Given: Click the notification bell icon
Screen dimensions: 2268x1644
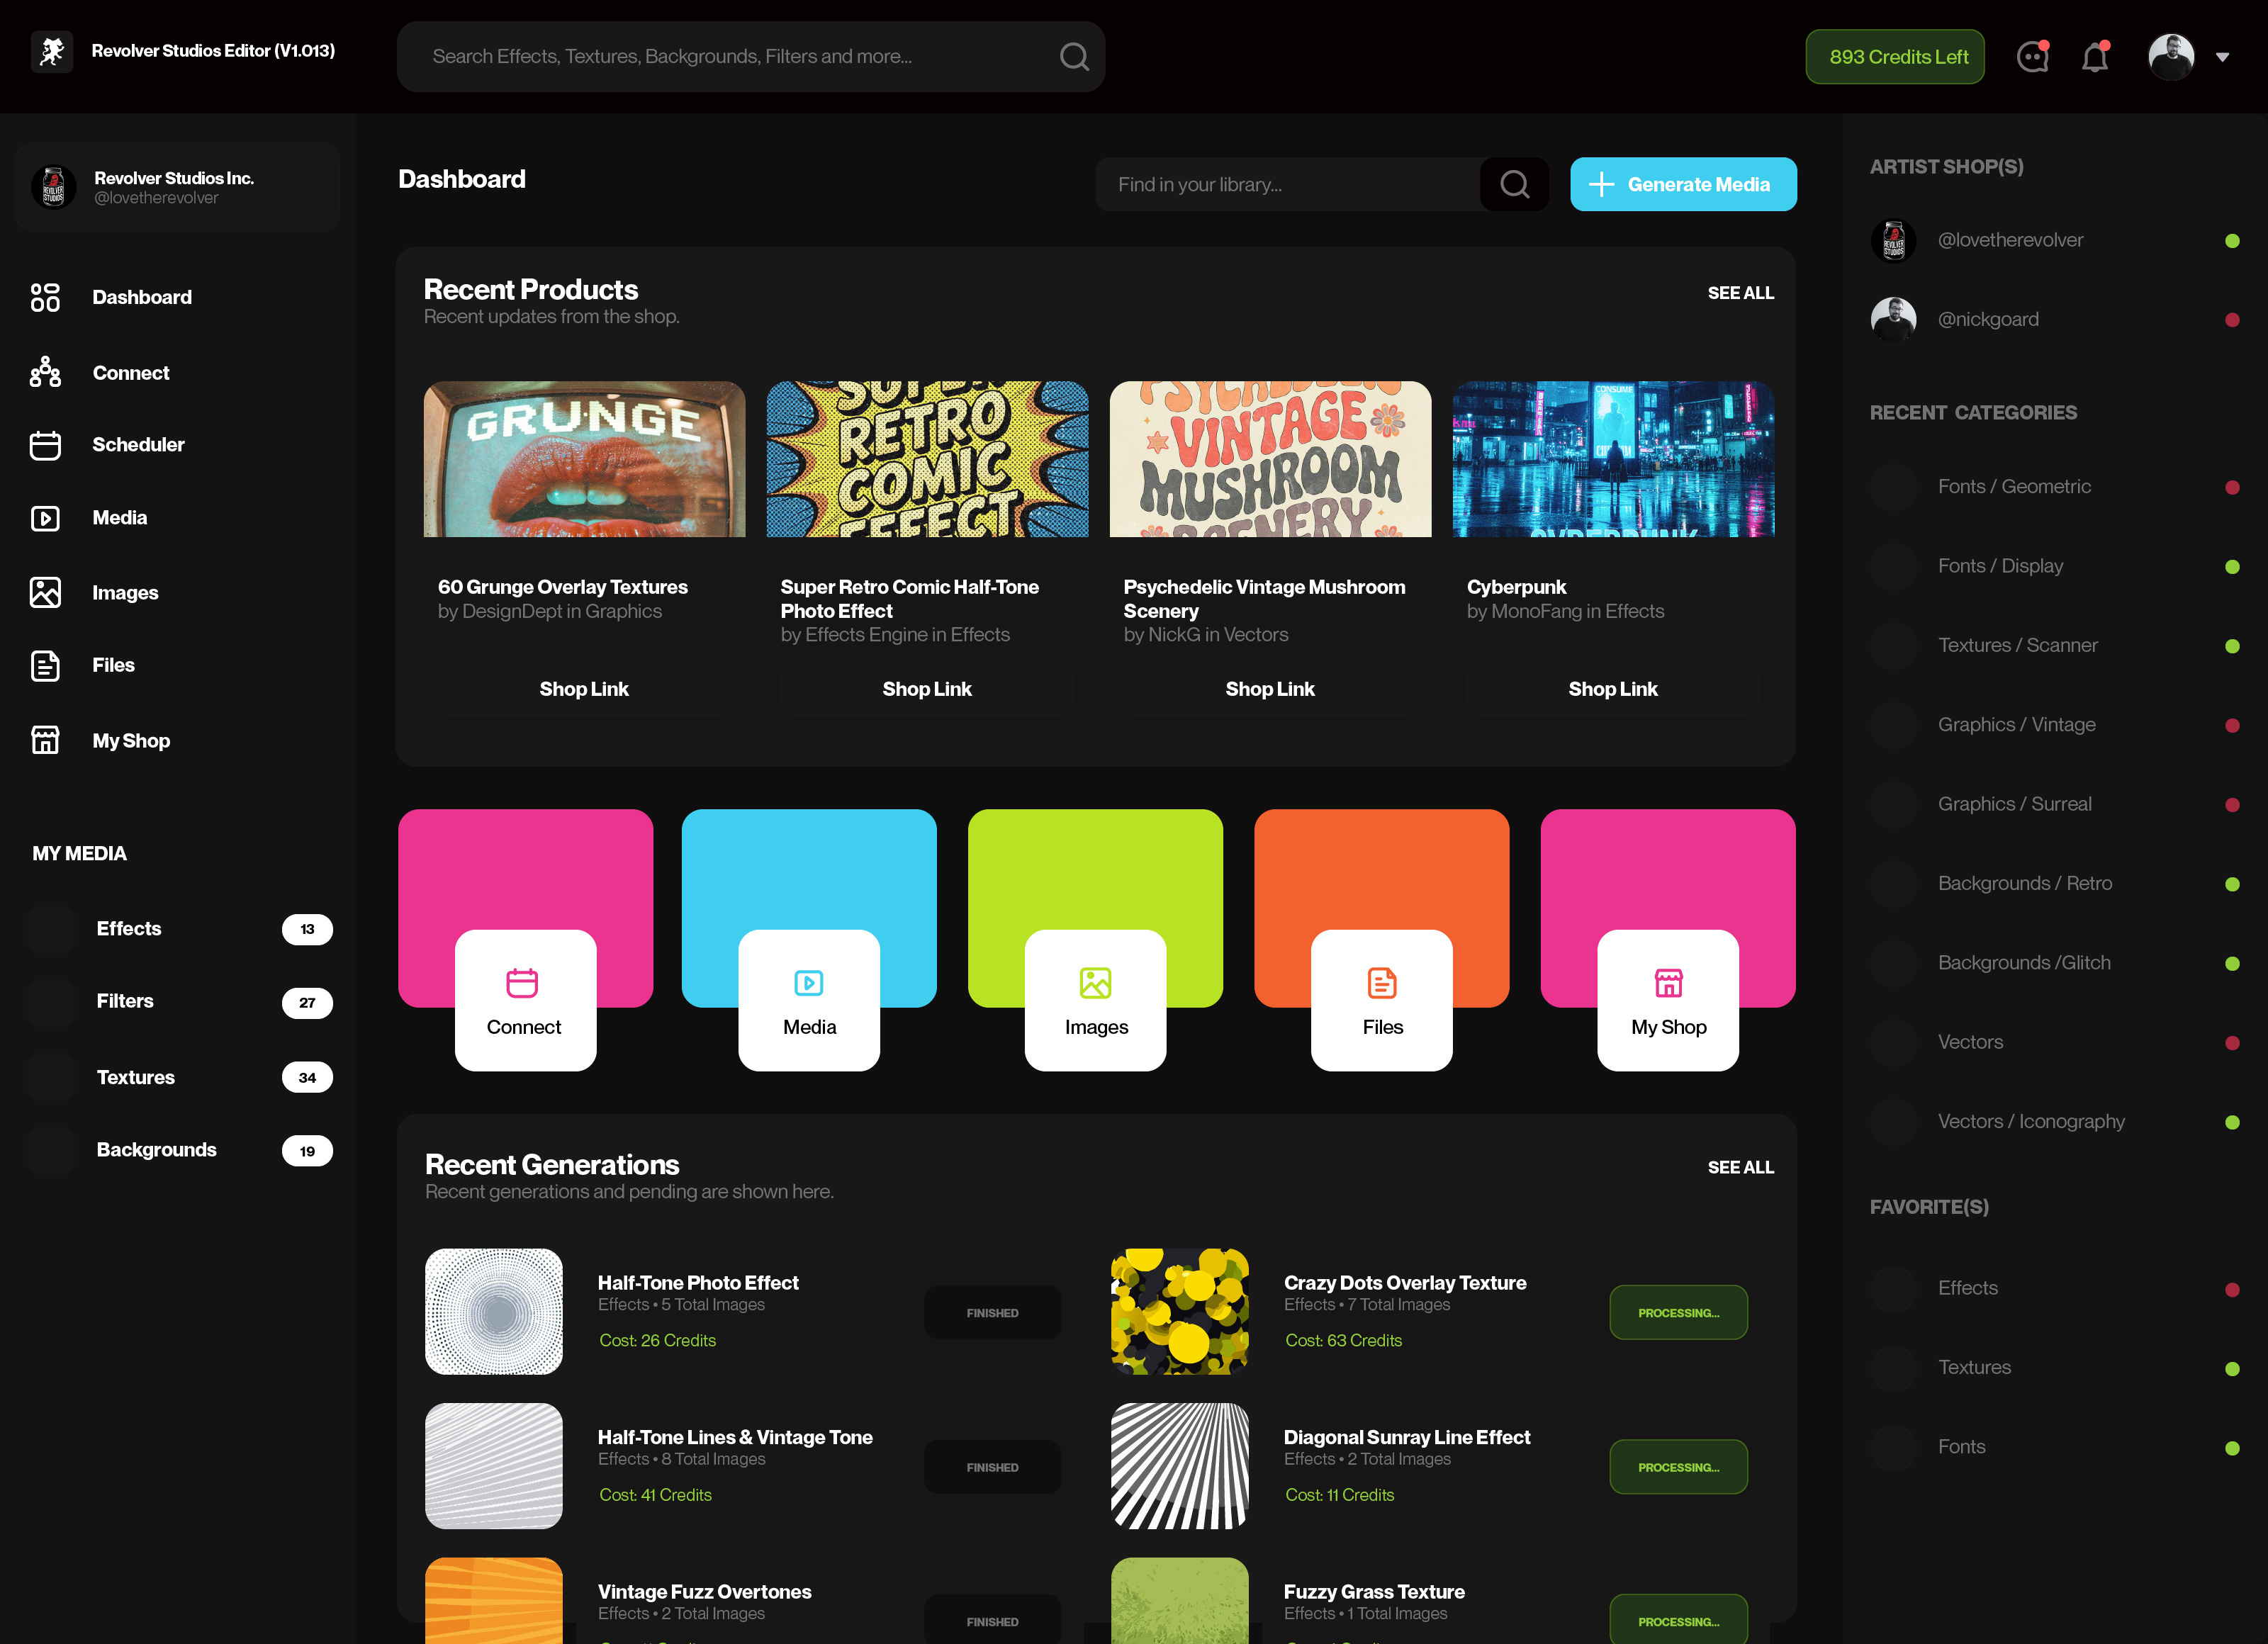Looking at the screenshot, I should click(x=2095, y=57).
